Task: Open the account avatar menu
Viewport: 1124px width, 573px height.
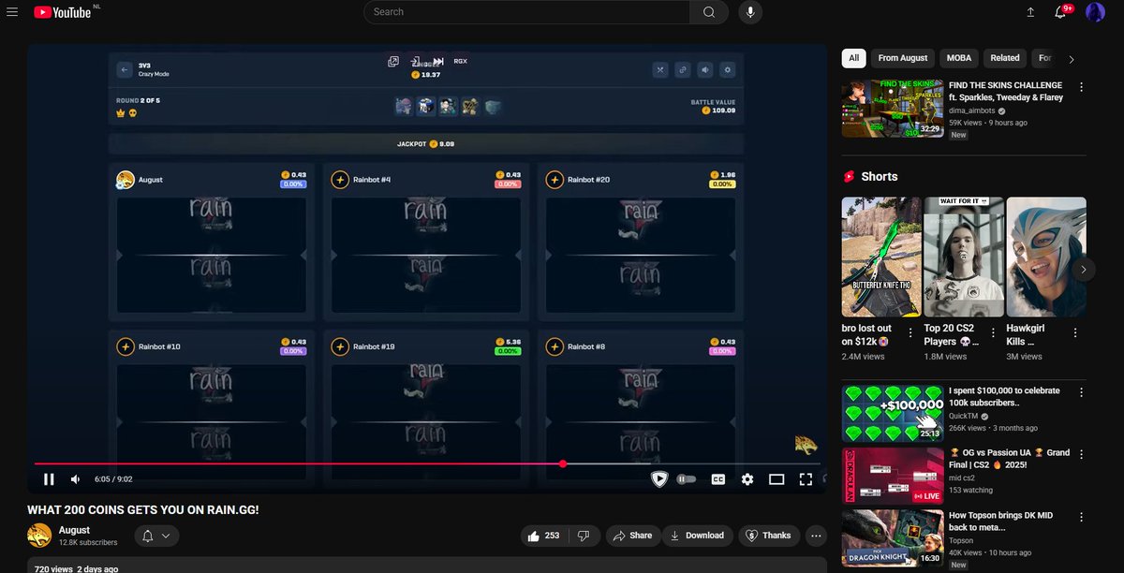Action: pyautogui.click(x=1095, y=12)
